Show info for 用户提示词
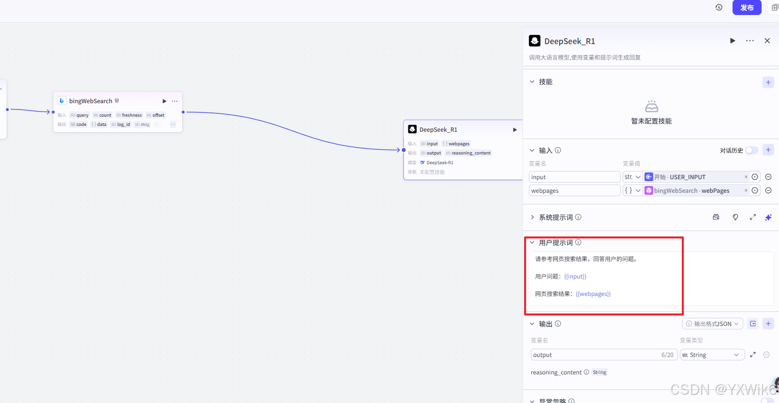The image size is (779, 403). point(578,242)
